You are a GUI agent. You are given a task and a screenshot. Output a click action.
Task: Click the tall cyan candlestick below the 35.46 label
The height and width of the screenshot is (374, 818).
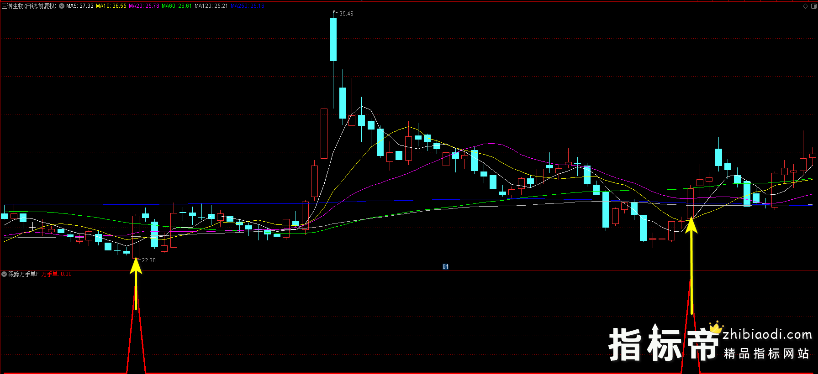pos(333,39)
